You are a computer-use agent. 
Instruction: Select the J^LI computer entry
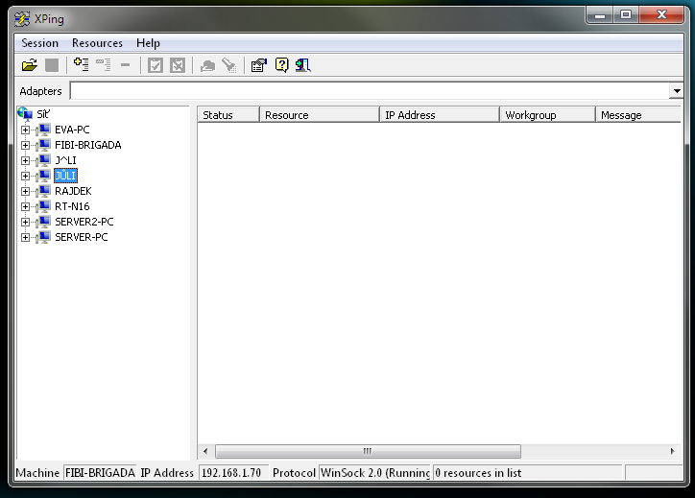tap(65, 160)
